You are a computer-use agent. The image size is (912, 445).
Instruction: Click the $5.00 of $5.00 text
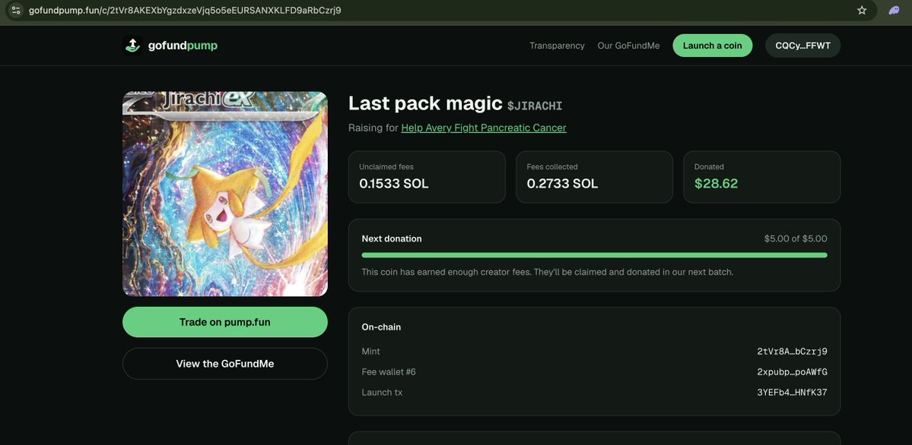[795, 238]
